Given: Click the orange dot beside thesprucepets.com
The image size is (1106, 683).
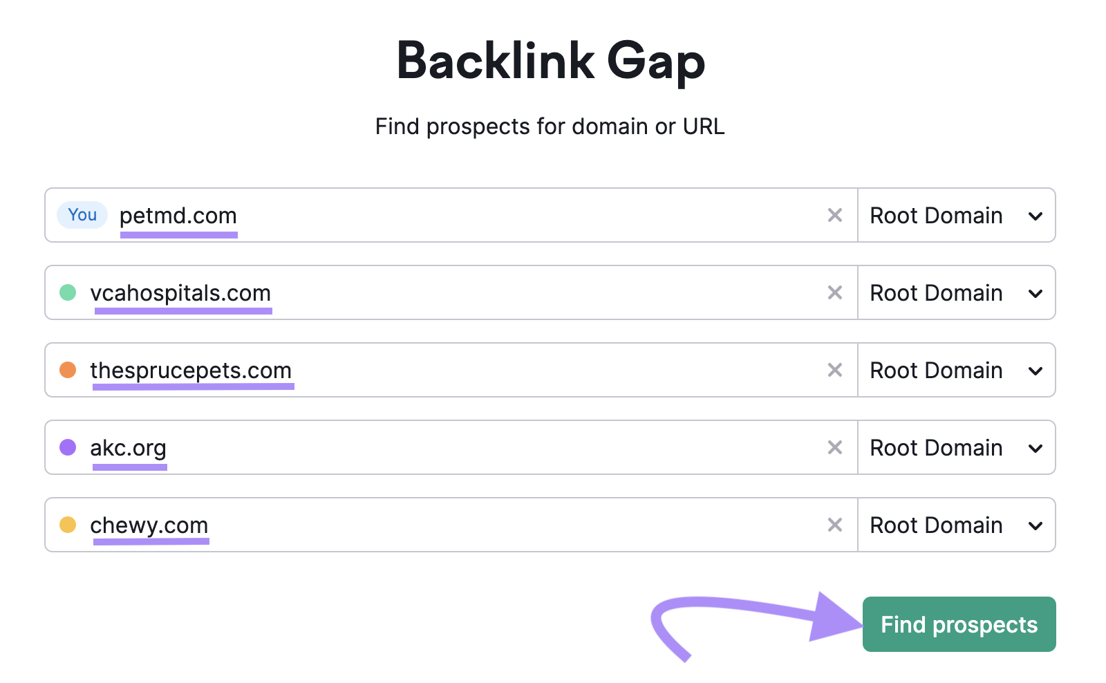Looking at the screenshot, I should [67, 371].
